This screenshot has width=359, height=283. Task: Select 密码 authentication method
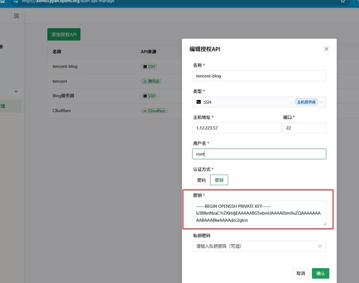pos(201,180)
